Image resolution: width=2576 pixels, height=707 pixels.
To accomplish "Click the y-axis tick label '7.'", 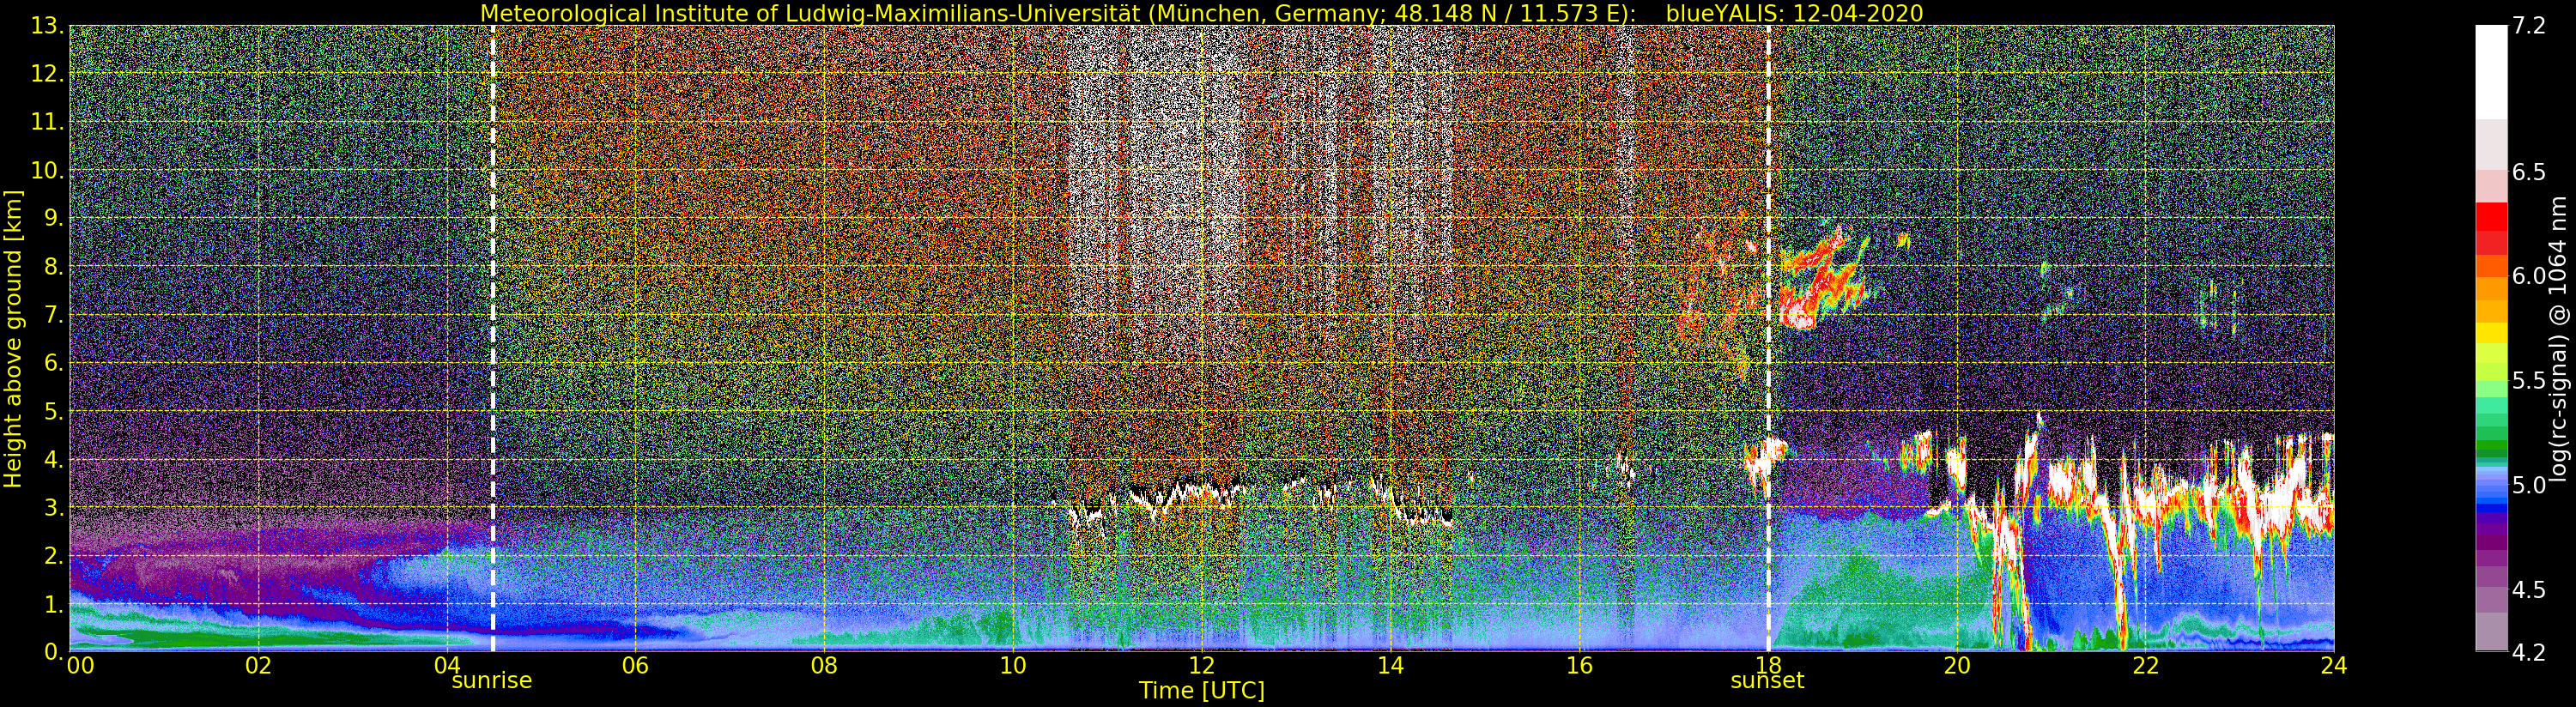I will tap(53, 314).
